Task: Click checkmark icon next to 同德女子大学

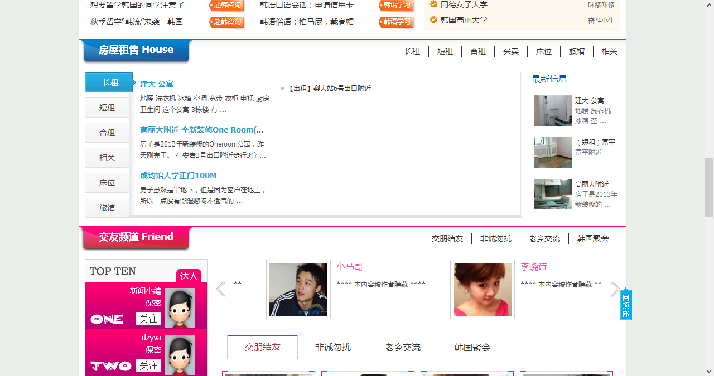Action: pyautogui.click(x=433, y=4)
